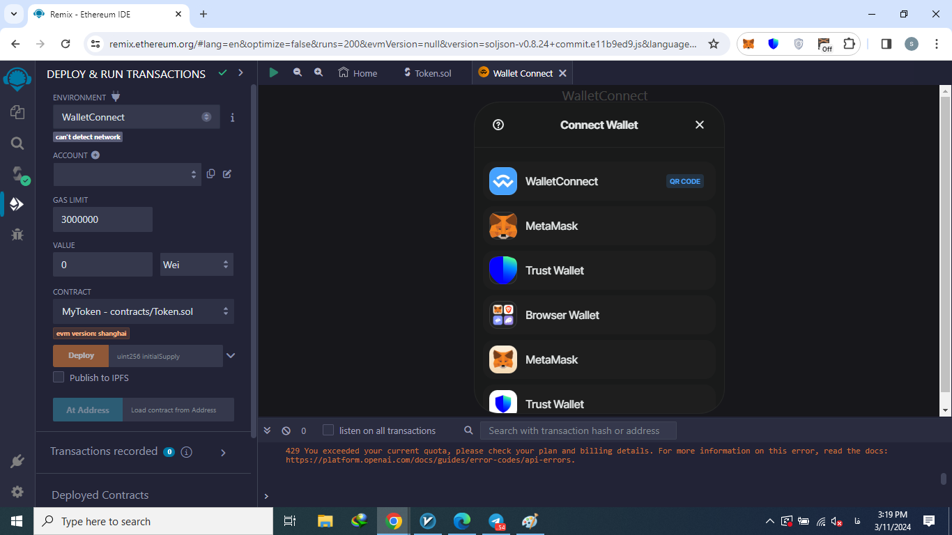Toggle listen on all transactions checkbox

pos(328,430)
